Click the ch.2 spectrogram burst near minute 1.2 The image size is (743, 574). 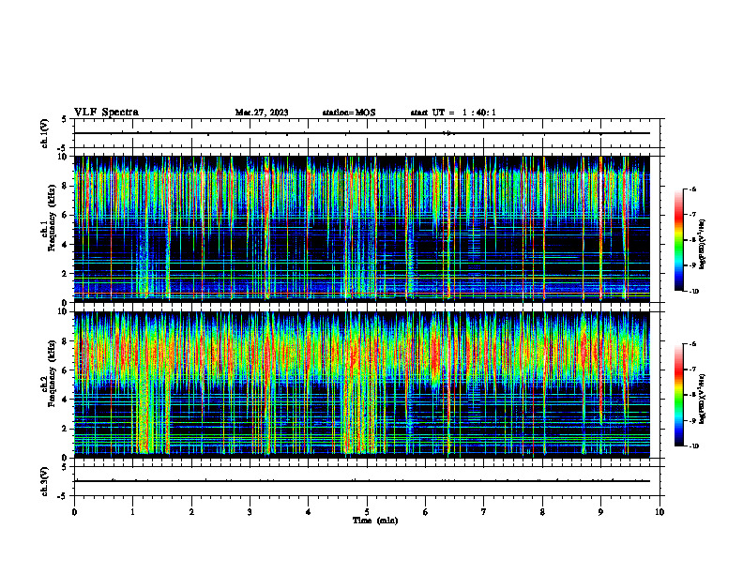[x=144, y=407]
